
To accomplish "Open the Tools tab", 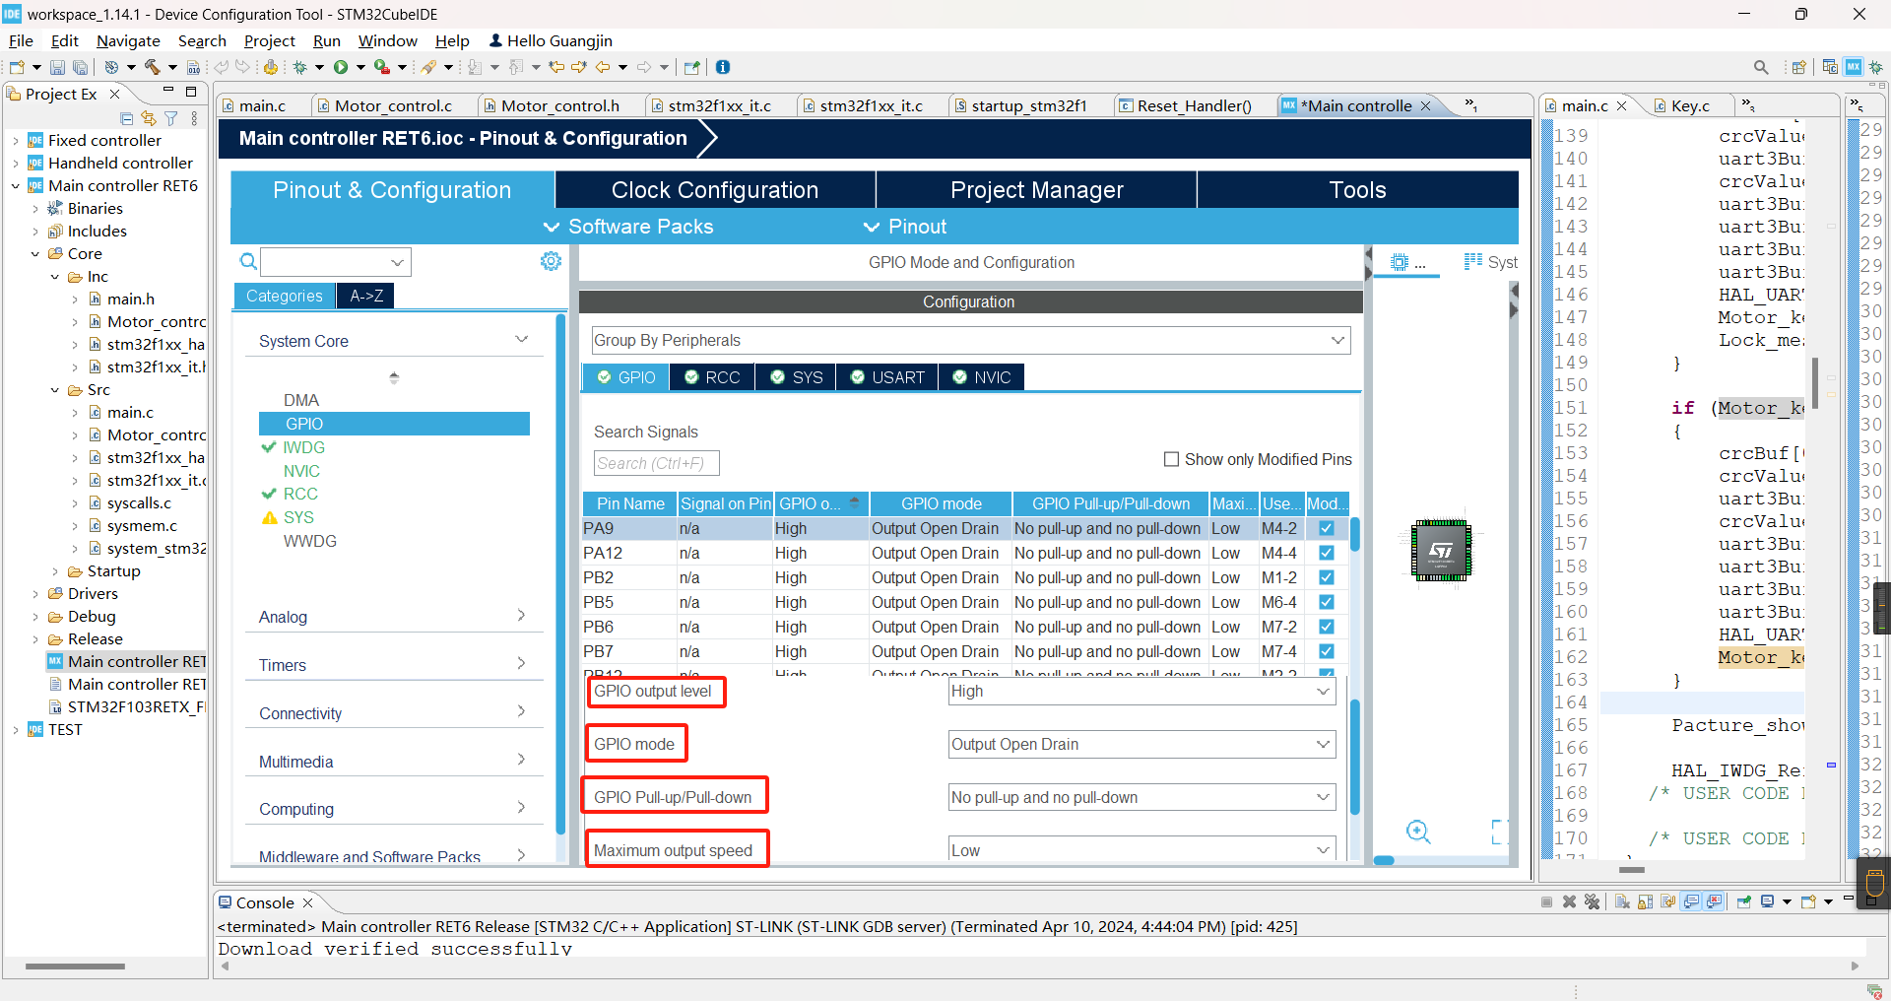I will [x=1357, y=190].
